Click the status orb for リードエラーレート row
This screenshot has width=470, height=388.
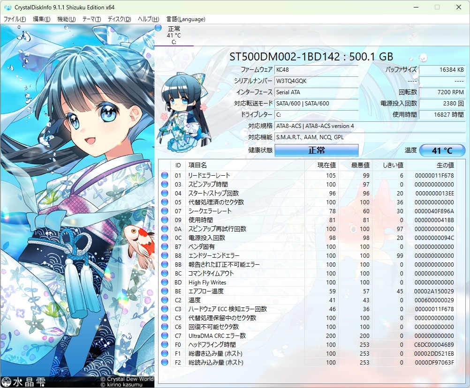pos(165,175)
